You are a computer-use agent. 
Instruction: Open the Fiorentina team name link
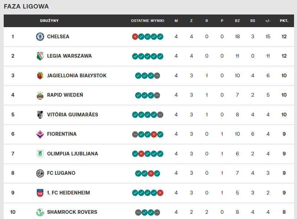[62, 134]
